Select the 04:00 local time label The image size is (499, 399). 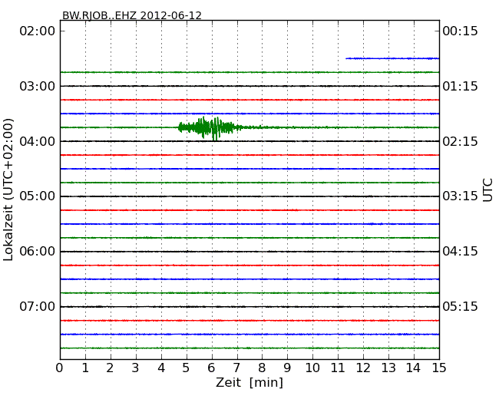click(38, 141)
